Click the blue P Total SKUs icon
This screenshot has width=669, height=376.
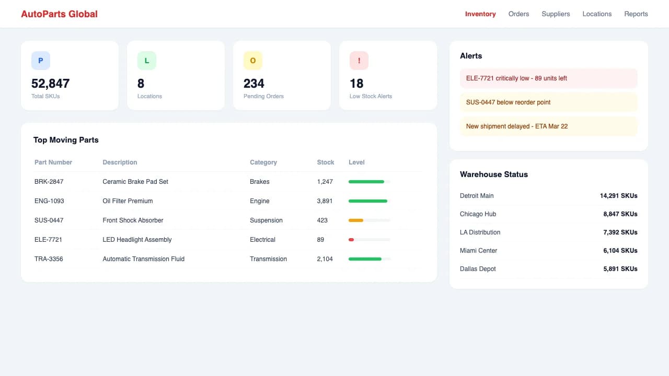(41, 61)
